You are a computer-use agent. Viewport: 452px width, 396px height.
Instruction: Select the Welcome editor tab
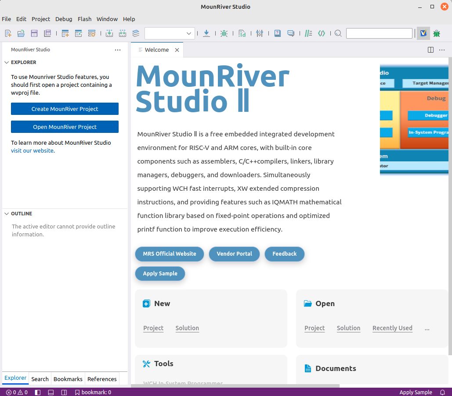[156, 50]
